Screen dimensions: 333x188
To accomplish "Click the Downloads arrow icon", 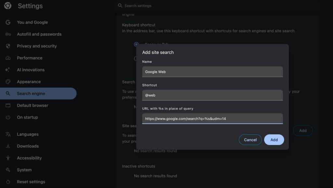I will 8,146.
